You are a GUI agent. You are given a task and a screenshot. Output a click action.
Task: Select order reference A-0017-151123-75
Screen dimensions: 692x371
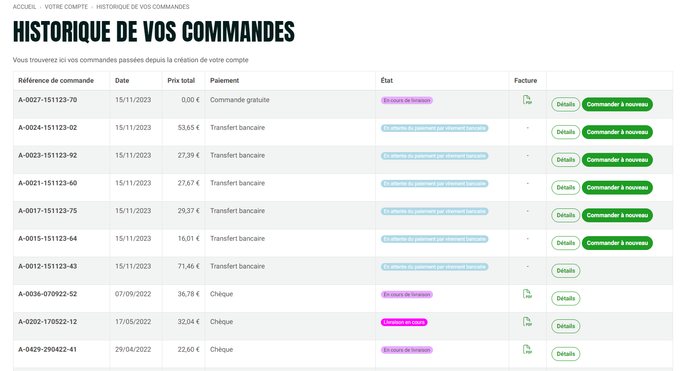coord(48,211)
